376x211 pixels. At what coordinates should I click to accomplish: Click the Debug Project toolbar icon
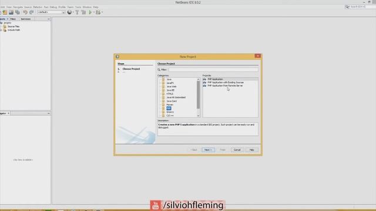coord(98,12)
